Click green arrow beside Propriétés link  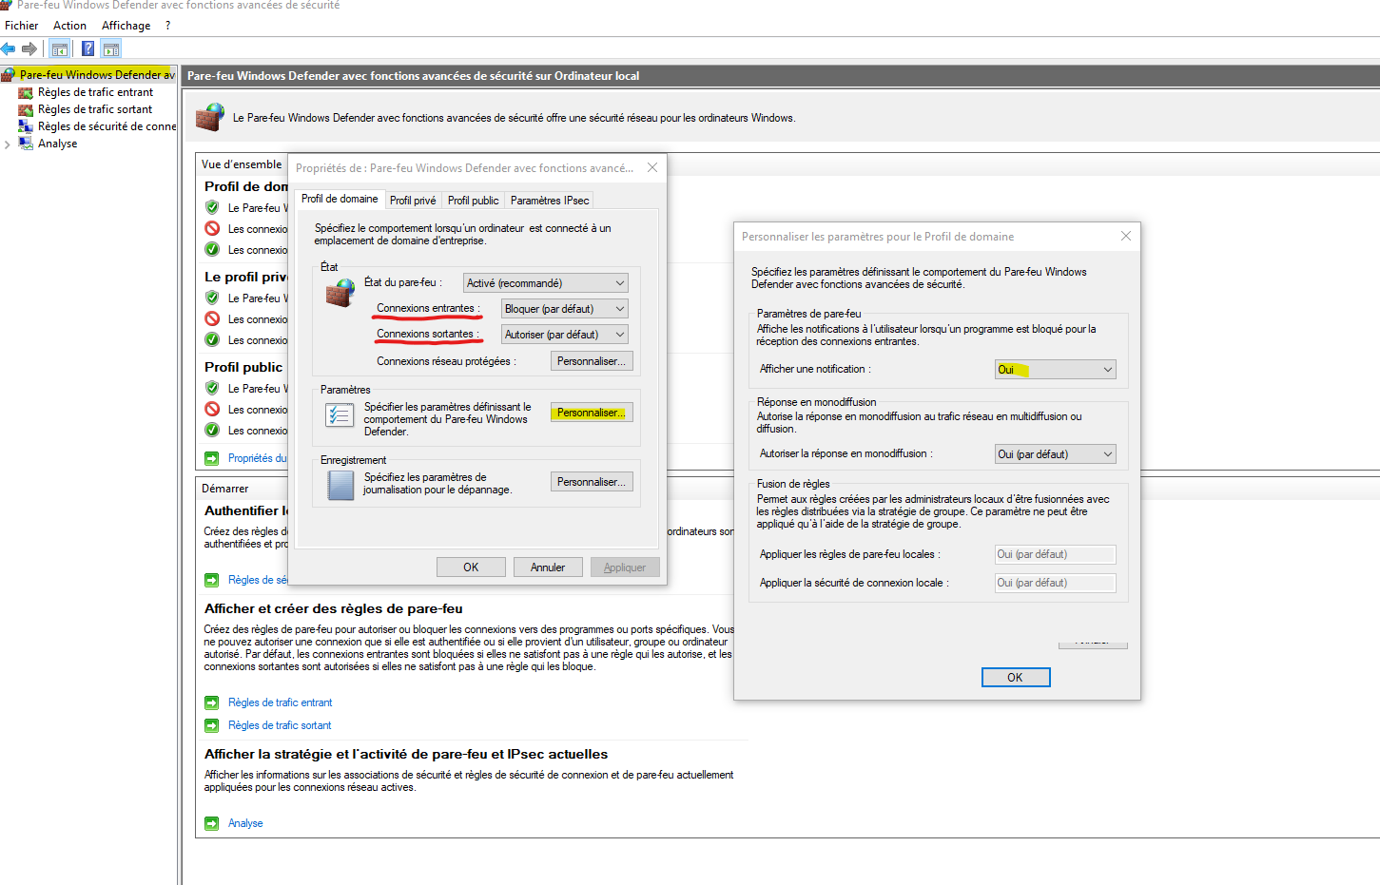tap(211, 458)
